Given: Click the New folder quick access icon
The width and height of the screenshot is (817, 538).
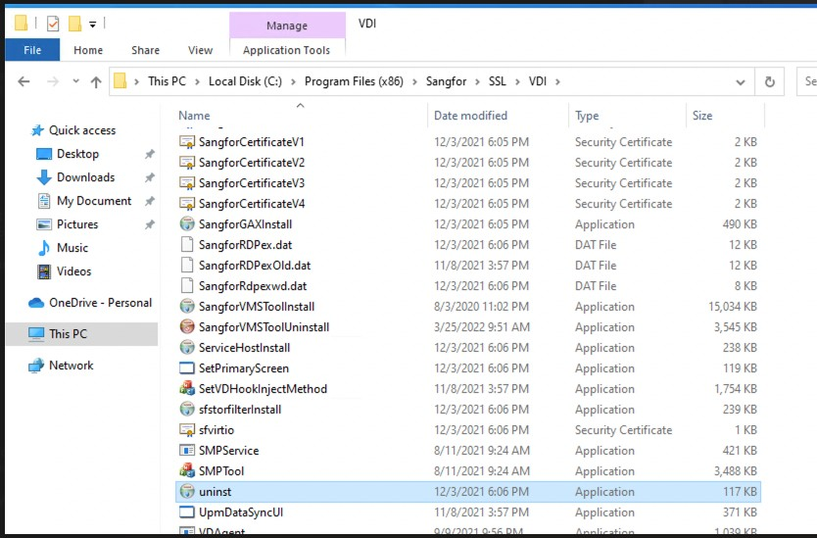Looking at the screenshot, I should (75, 24).
